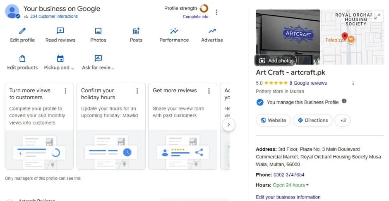The width and height of the screenshot is (389, 201).
Task: Open Edit products bag icon
Action: (22, 58)
